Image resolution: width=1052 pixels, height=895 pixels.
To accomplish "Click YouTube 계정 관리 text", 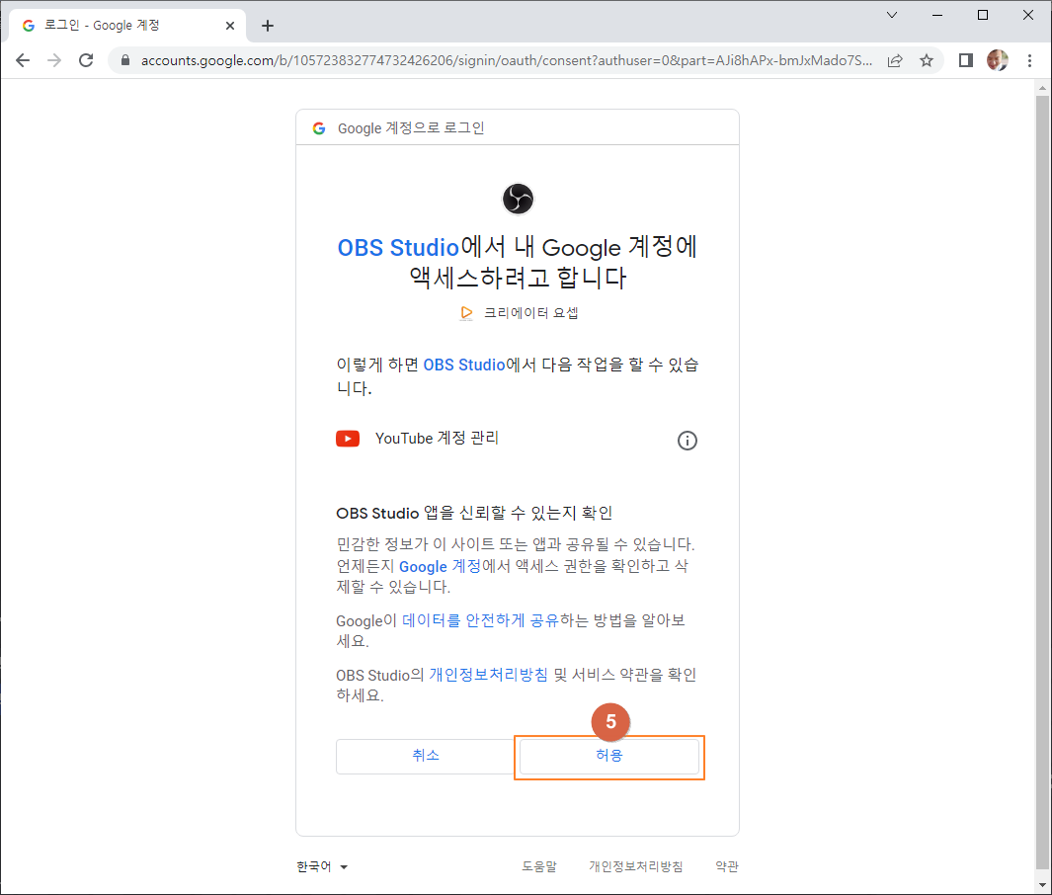I will click(x=437, y=439).
